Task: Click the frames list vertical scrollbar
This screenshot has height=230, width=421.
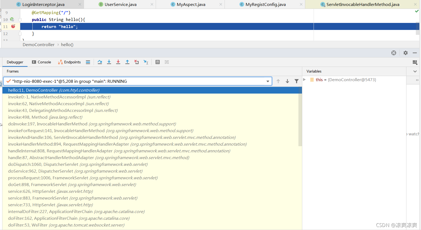Action: 300,116
